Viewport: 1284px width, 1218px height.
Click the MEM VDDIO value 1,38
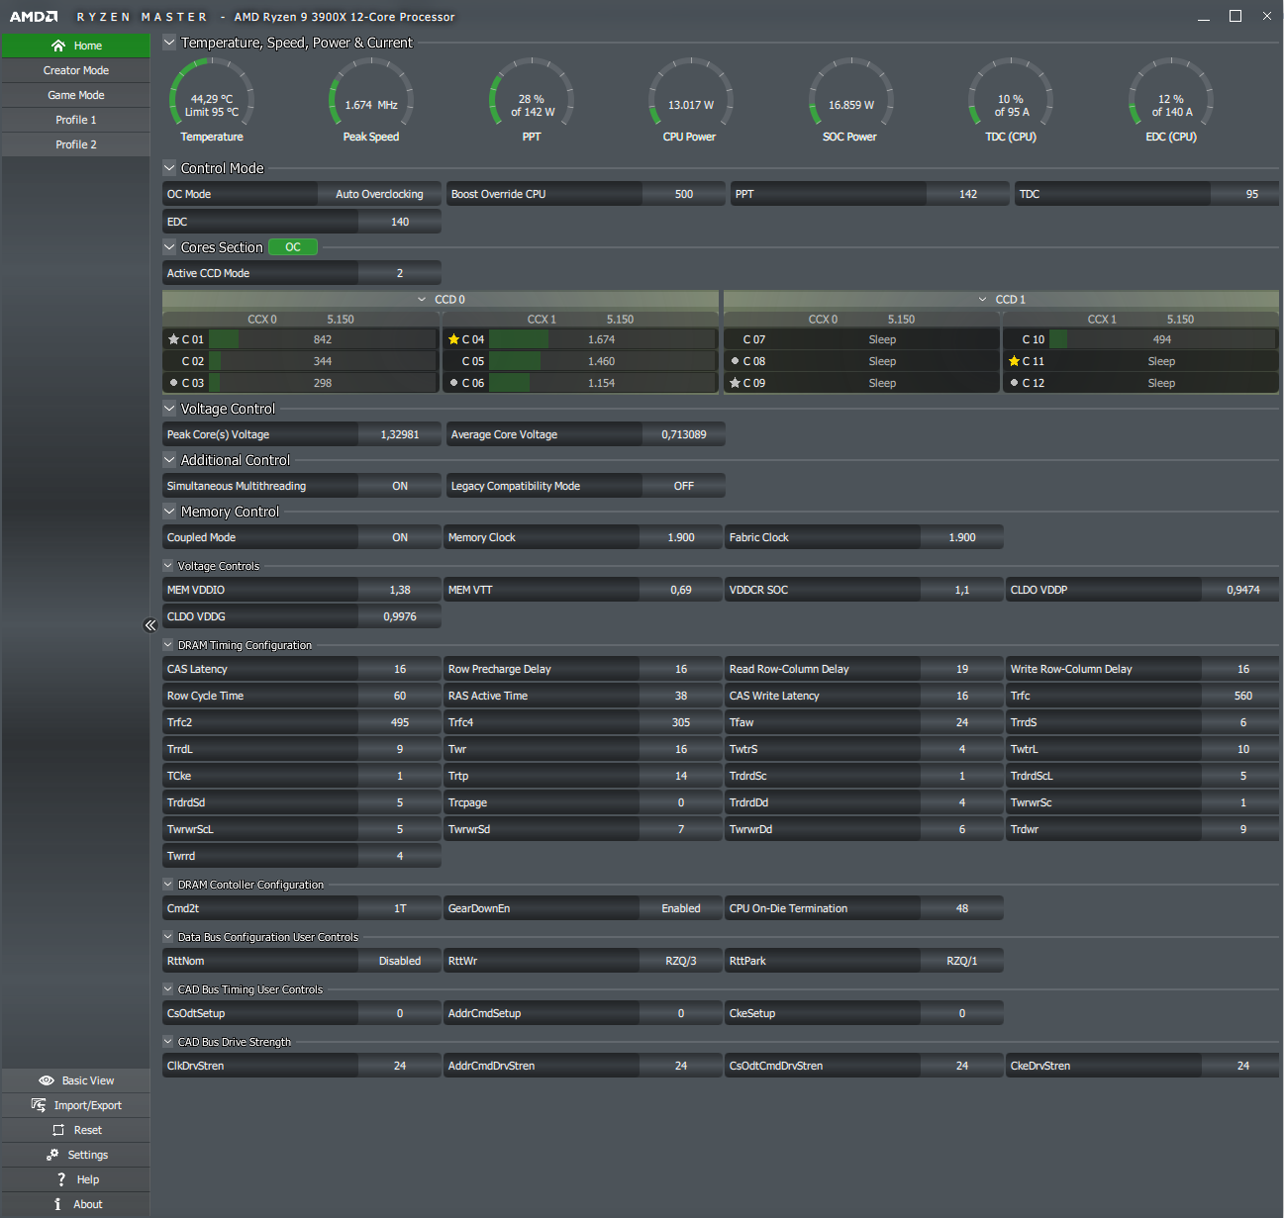[x=400, y=590]
